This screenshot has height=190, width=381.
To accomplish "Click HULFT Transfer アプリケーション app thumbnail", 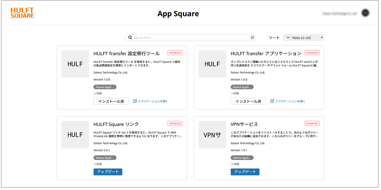I will [212, 64].
